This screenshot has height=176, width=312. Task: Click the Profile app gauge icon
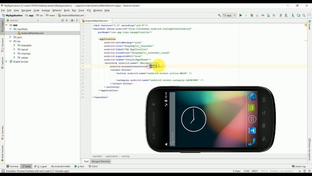click(x=263, y=15)
